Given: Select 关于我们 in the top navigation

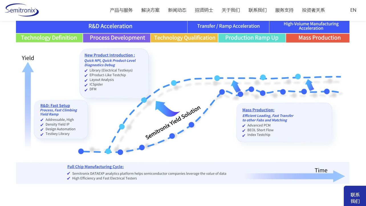Looking at the screenshot, I should (231, 10).
